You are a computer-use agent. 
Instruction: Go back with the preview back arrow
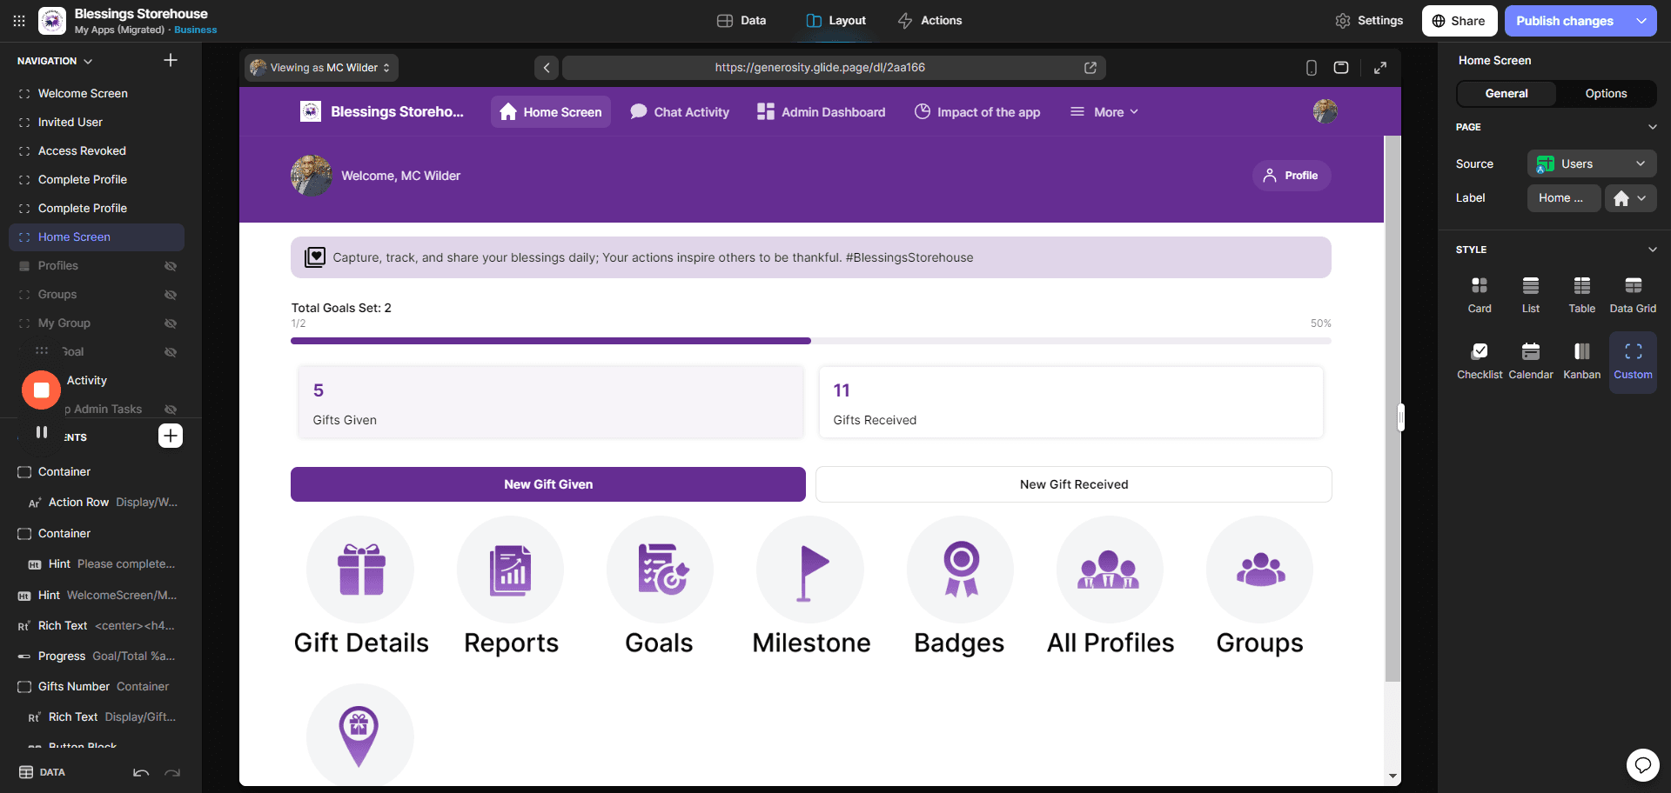coord(547,67)
